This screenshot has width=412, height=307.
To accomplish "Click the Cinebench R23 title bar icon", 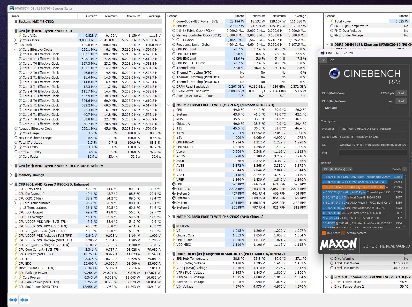I will pos(322,53).
